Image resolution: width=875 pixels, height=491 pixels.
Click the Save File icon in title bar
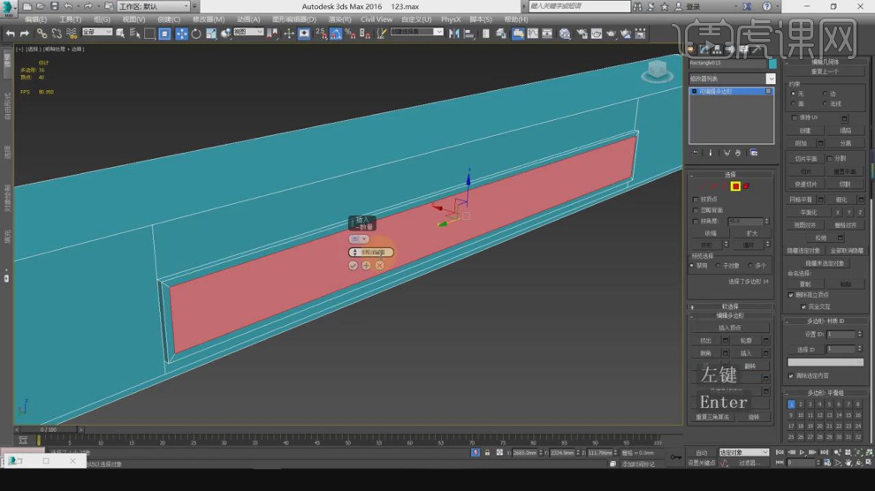pyautogui.click(x=53, y=6)
